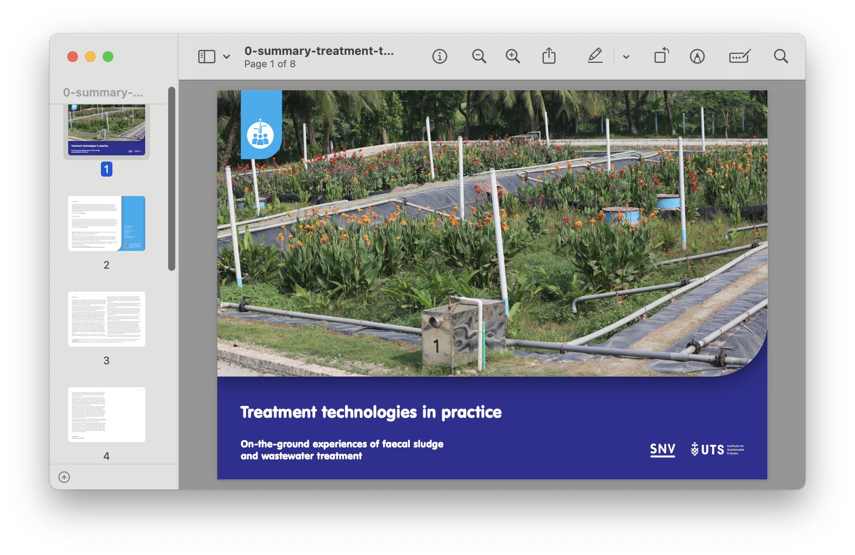Click the document title in toolbar
This screenshot has width=855, height=555.
319,51
